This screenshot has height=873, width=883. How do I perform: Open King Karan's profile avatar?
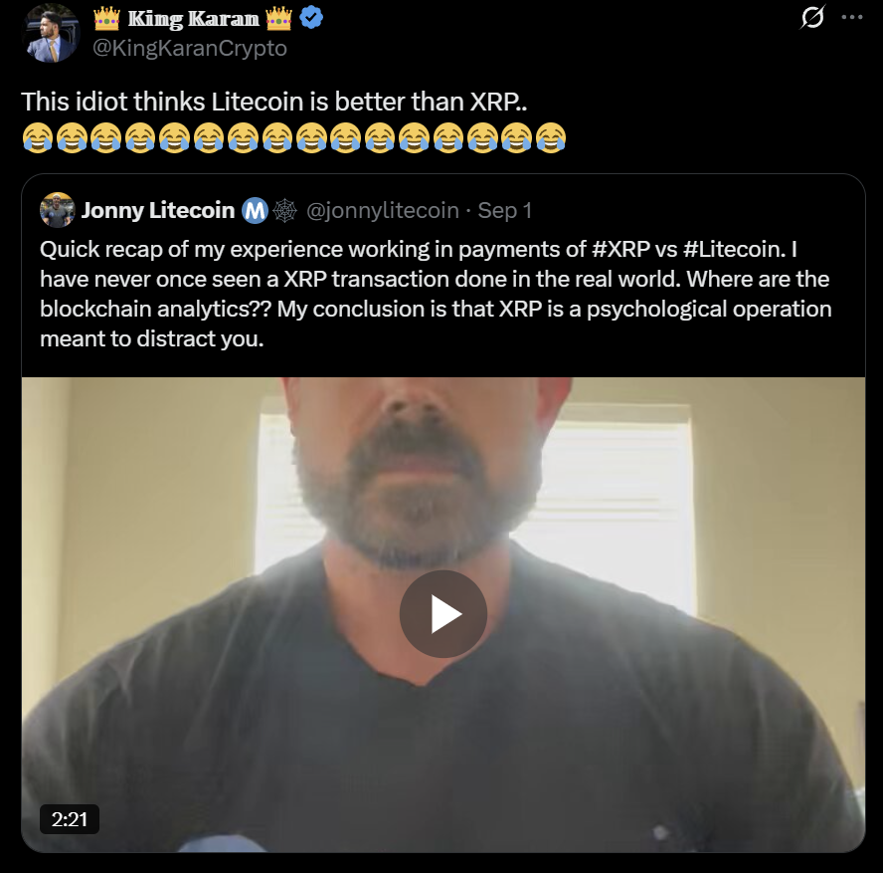[x=49, y=33]
